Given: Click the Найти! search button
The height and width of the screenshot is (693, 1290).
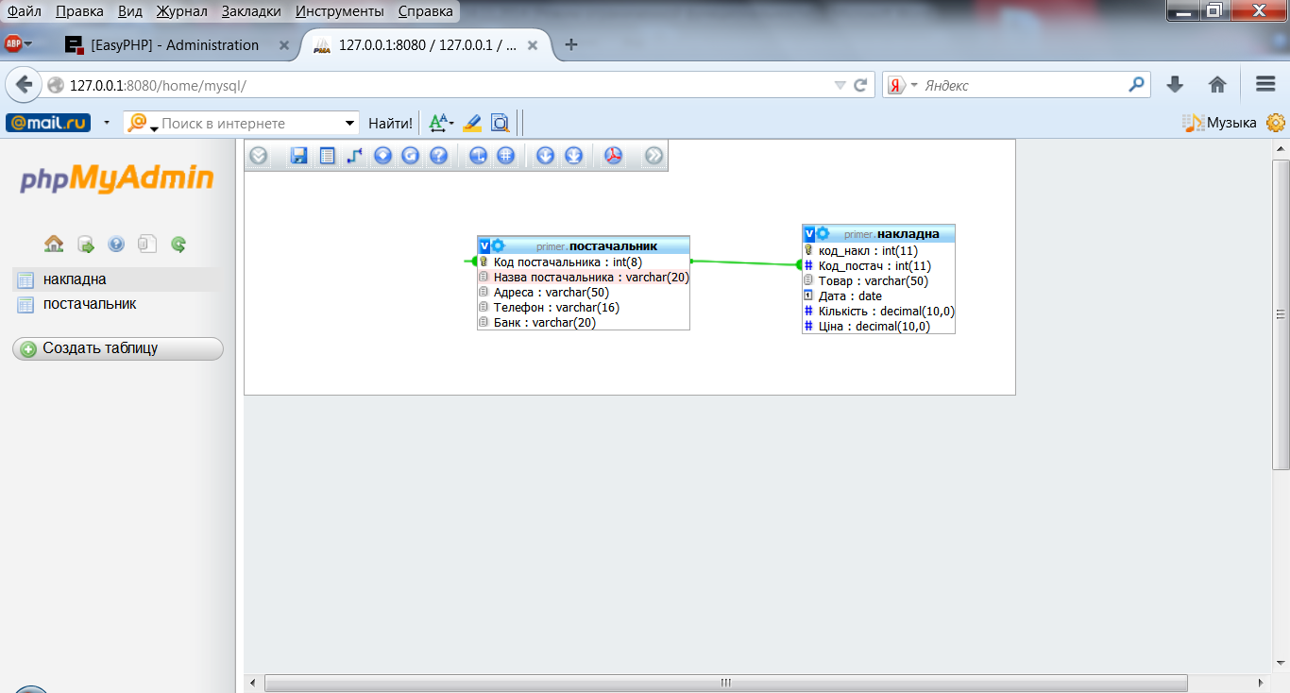Looking at the screenshot, I should 390,123.
